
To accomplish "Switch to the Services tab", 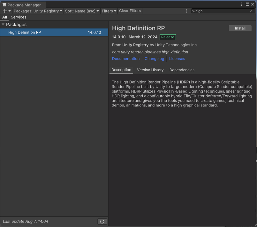I will click(19, 17).
